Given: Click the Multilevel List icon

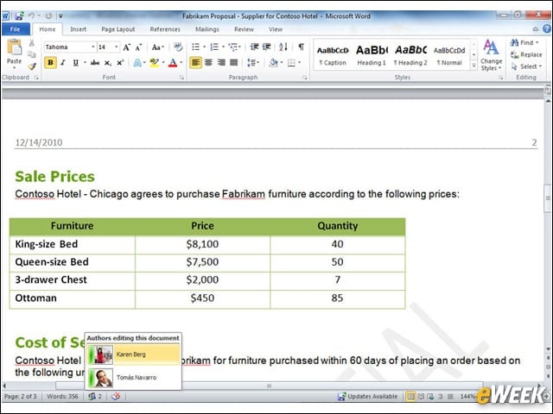Looking at the screenshot, I should click(233, 47).
